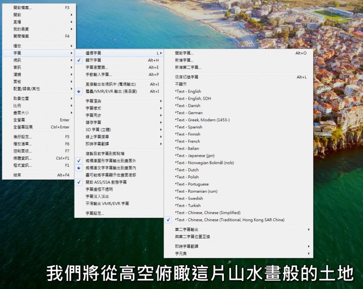
Task: Click 開啟檔案... (F3) menu entry
Action: click(x=39, y=8)
